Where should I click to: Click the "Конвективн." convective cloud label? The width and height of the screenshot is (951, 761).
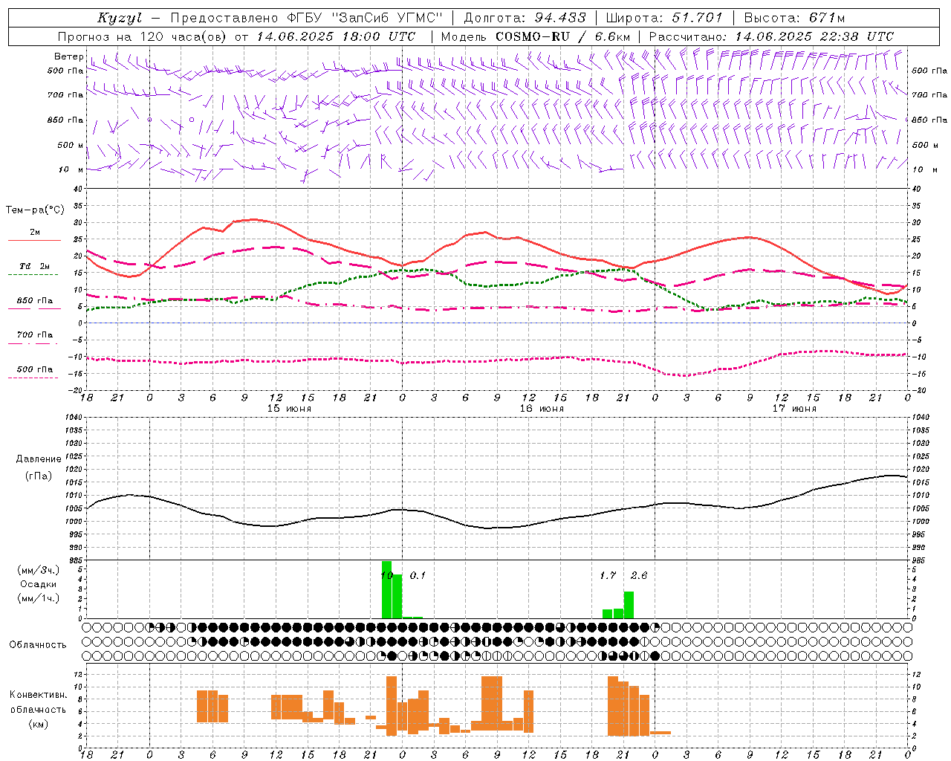[38, 695]
